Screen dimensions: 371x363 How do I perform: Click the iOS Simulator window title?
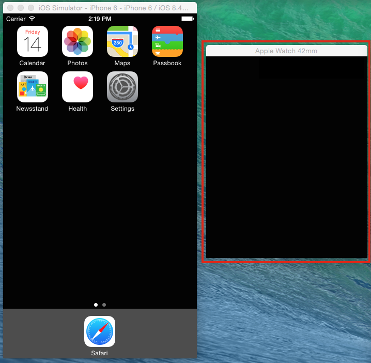(x=114, y=8)
